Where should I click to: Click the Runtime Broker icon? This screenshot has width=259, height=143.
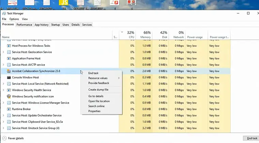pyautogui.click(x=9, y=109)
